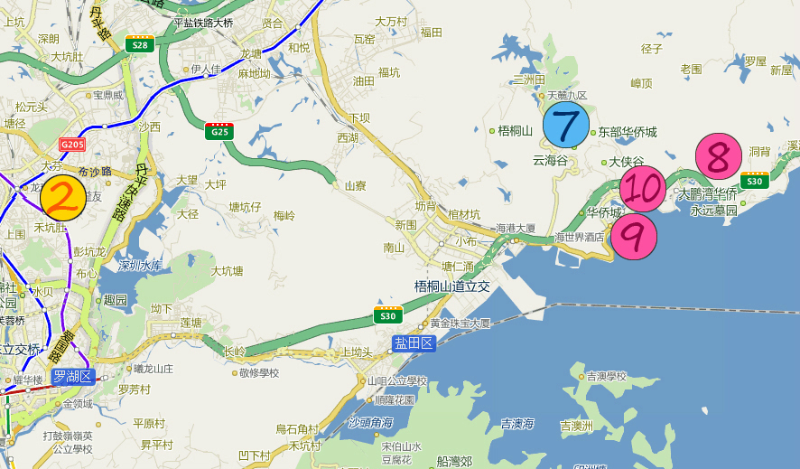The image size is (800, 469).
Task: Select the red G205 road badge
Action: point(72,145)
